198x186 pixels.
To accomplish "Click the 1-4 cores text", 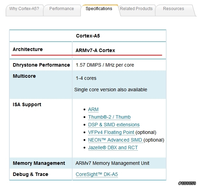I will pos(86,78).
